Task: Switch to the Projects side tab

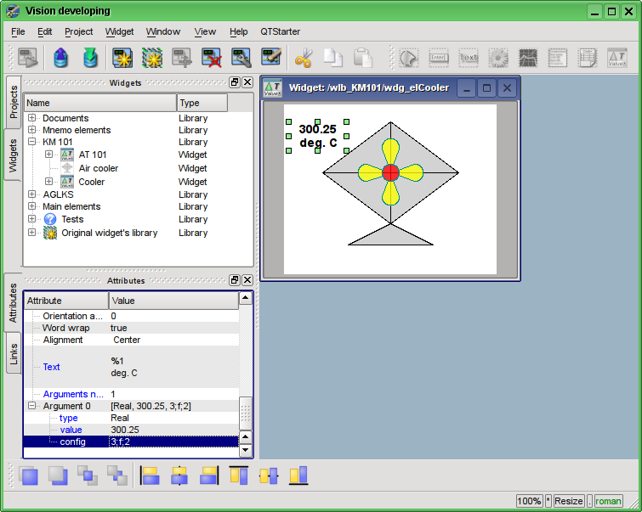Action: 13,101
